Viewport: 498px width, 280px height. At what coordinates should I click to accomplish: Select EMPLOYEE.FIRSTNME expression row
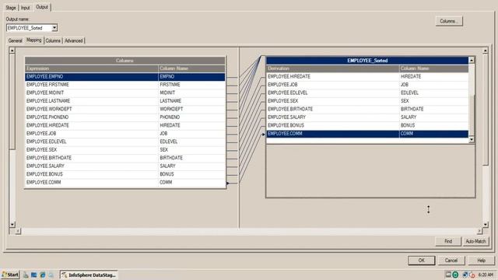[x=91, y=85]
